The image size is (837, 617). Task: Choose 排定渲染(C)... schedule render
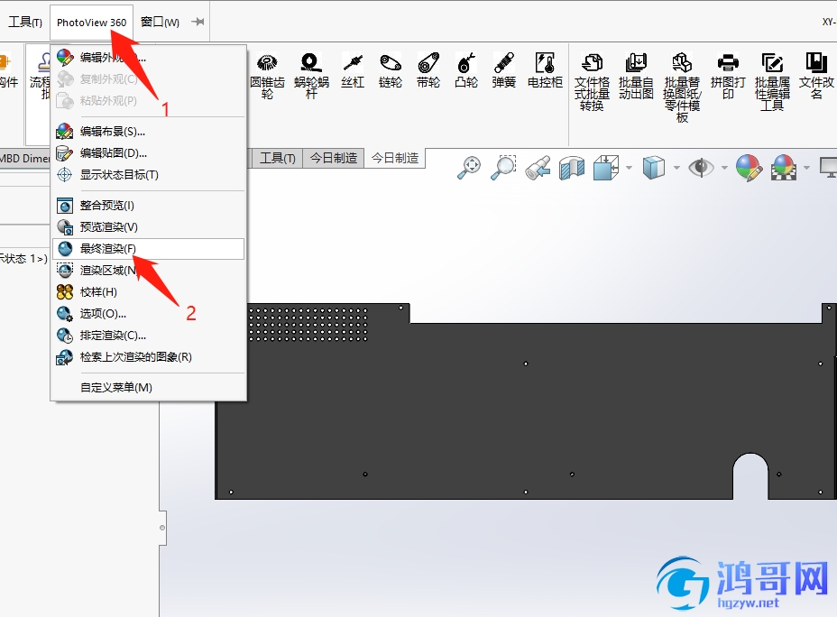(149, 336)
